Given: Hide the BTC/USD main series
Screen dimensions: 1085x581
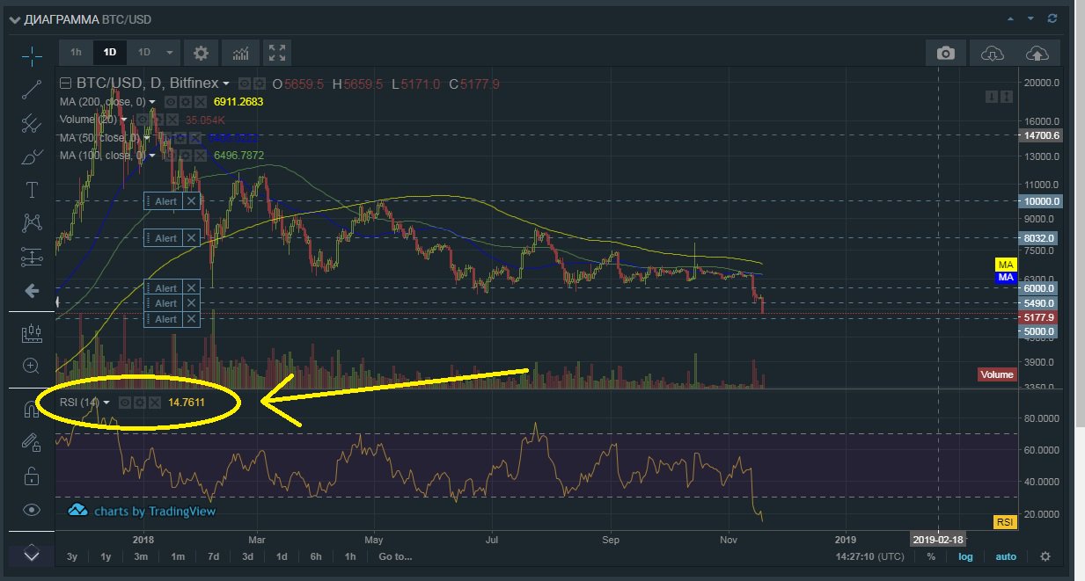Looking at the screenshot, I should [x=245, y=84].
